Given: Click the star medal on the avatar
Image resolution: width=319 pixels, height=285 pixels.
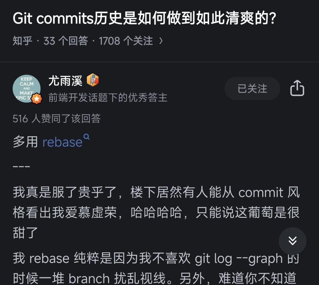Looking at the screenshot, I should click(x=37, y=98).
